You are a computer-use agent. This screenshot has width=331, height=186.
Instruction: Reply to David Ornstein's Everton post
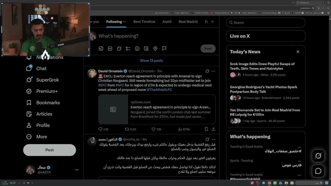pyautogui.click(x=100, y=129)
